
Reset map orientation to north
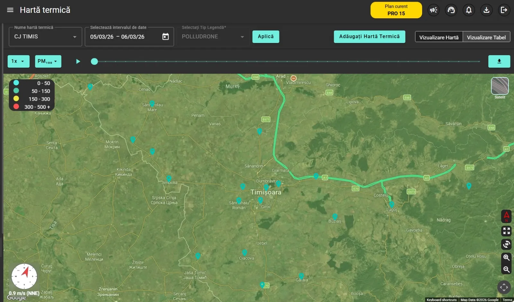coord(506,216)
